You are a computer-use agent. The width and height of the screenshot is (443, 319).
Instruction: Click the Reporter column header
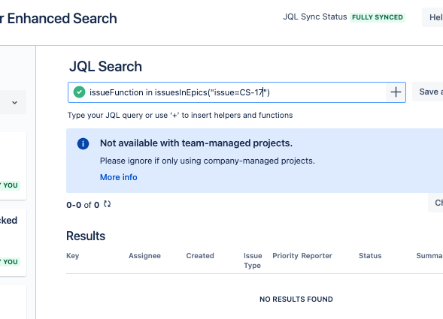(x=317, y=256)
